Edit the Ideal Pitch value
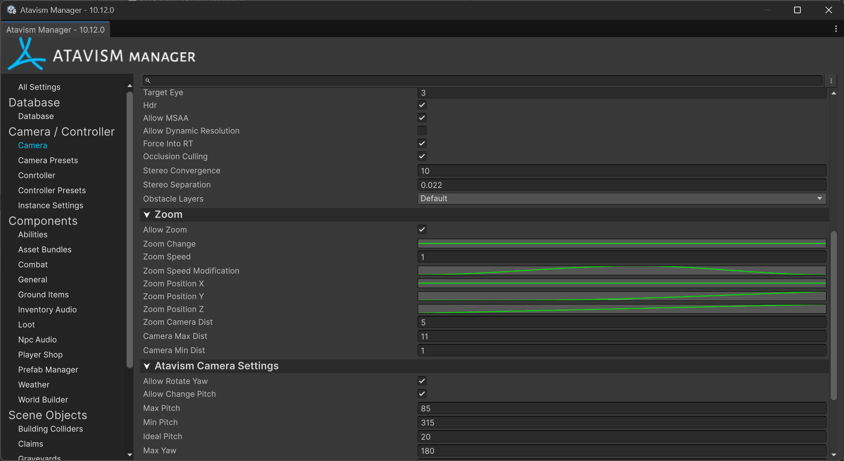Image resolution: width=844 pixels, height=461 pixels. pyautogui.click(x=622, y=437)
